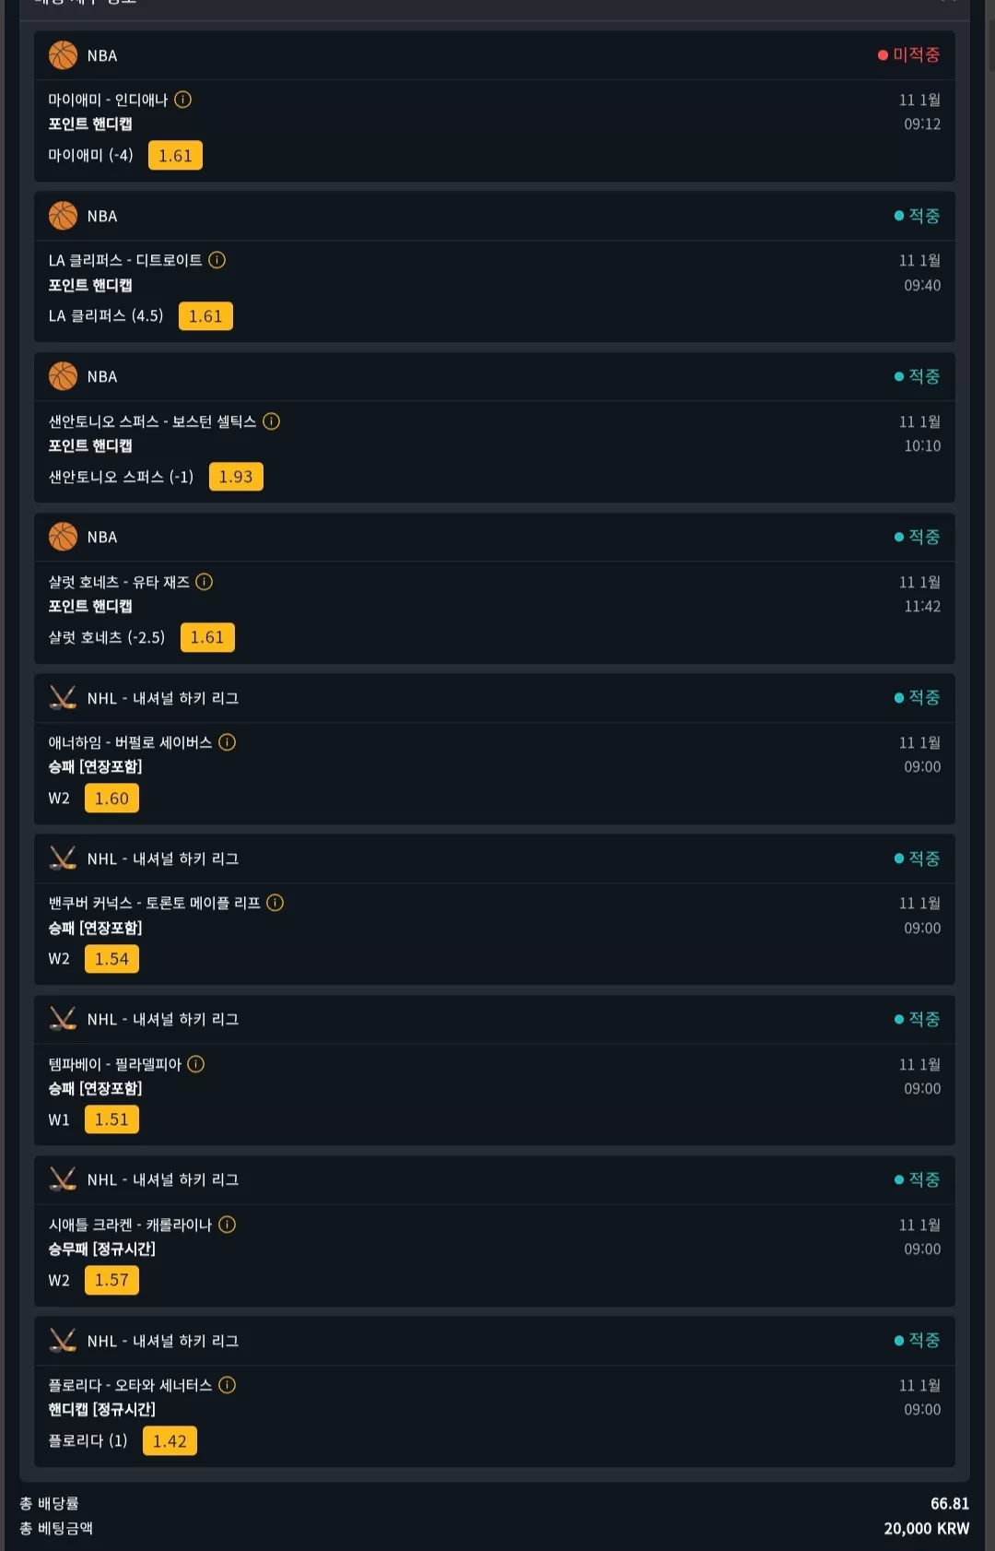Show info for 시애틀 크라켄 - 캐롤라이나

click(227, 1225)
